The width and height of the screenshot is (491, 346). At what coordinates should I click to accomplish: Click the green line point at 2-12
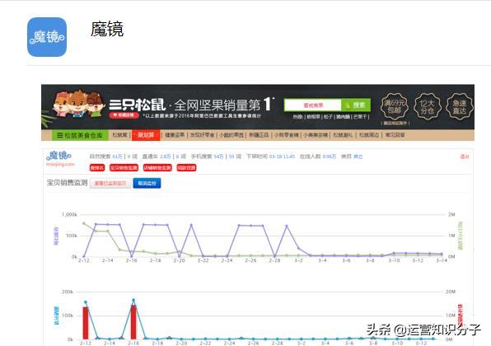[83, 223]
